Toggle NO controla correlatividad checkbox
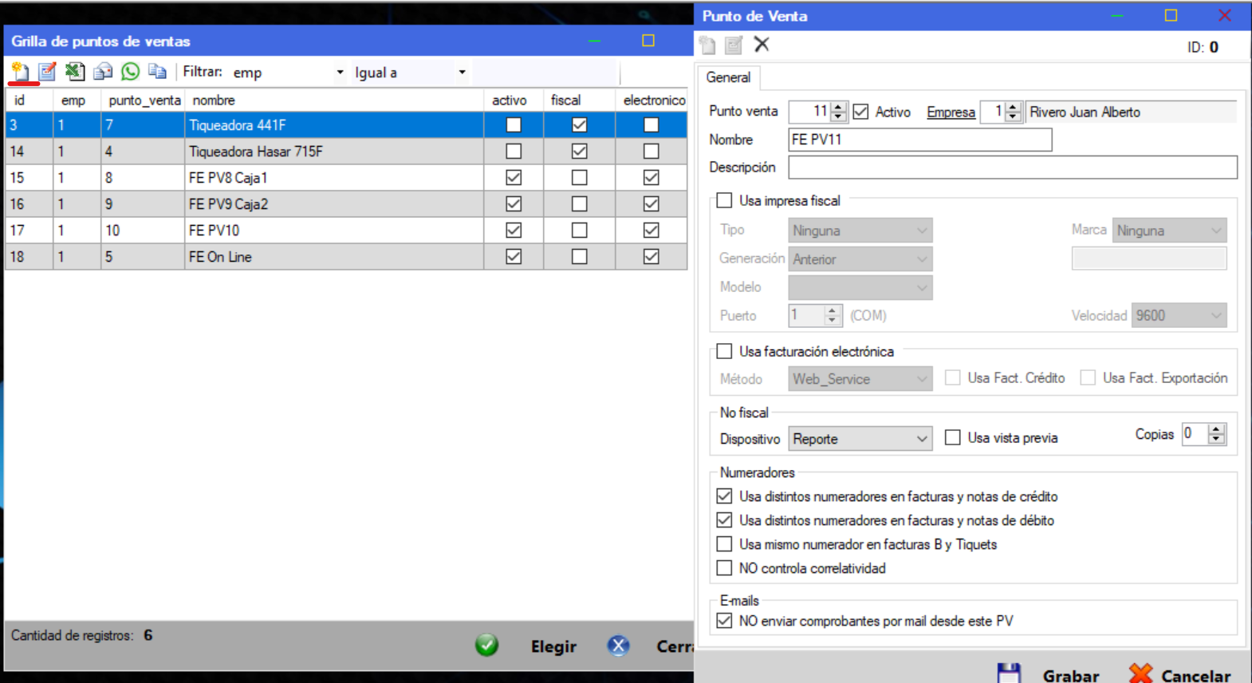The width and height of the screenshot is (1252, 683). coord(724,568)
